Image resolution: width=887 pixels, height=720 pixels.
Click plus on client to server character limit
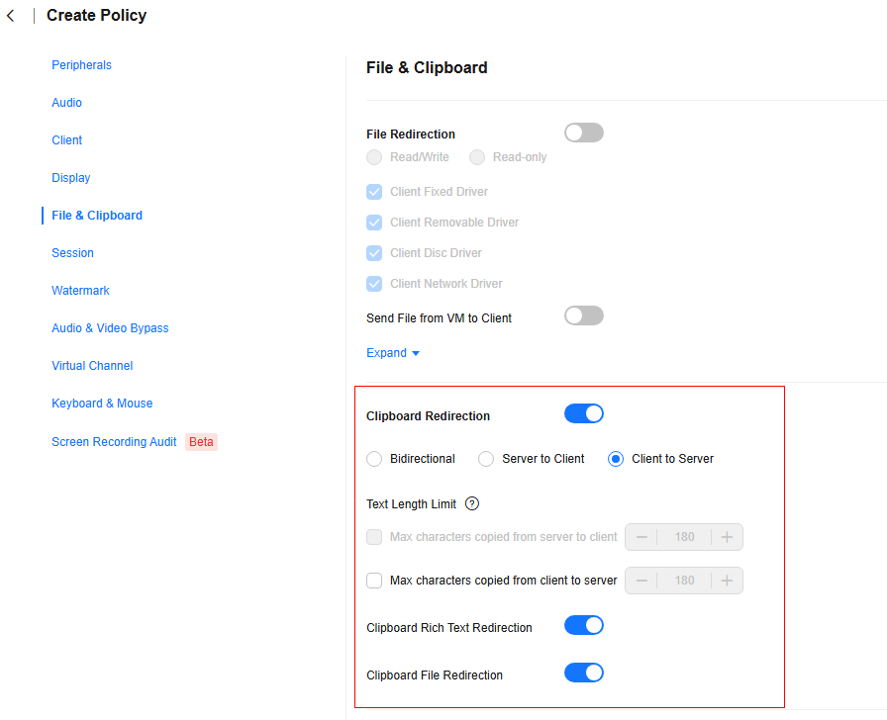[x=727, y=581]
